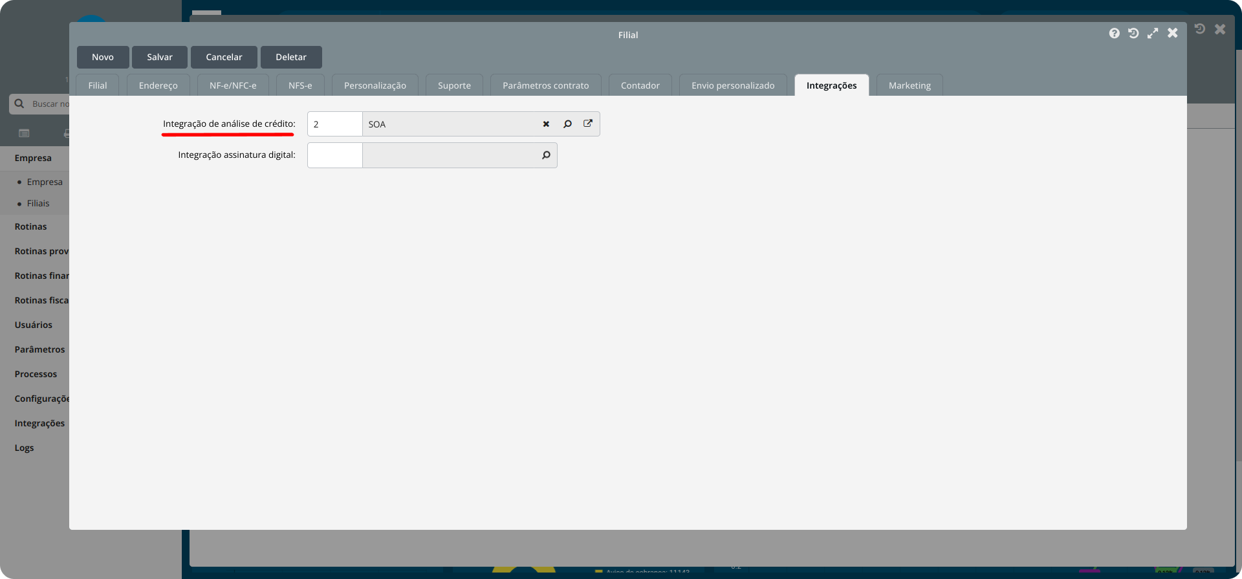Open the NF-e/NFC-e tab

[233, 85]
